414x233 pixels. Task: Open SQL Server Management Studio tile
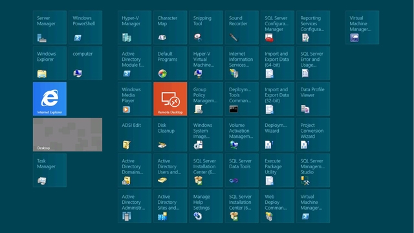click(x=313, y=170)
